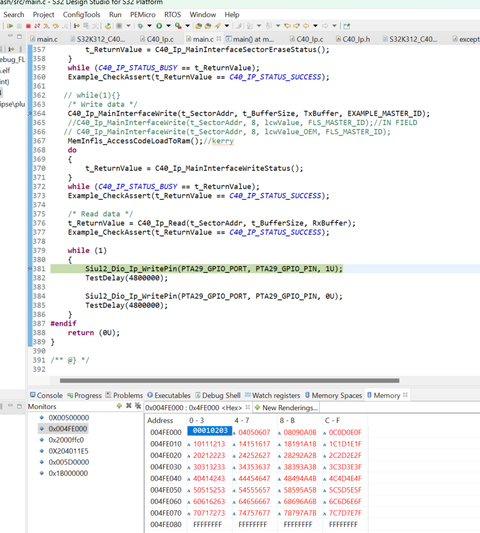Open the Project menu
Screen dimensions: 480x533
pos(43,15)
